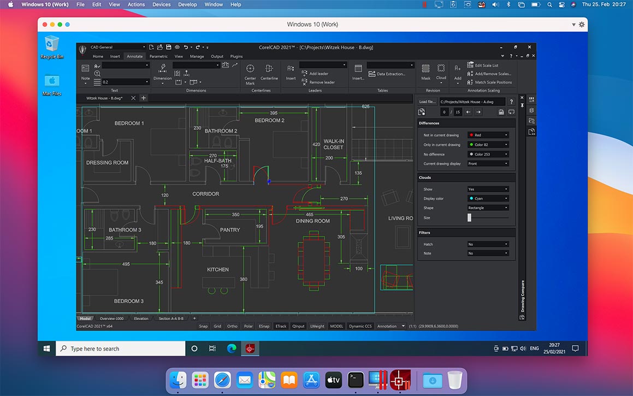This screenshot has height=396, width=633.
Task: Toggle ETrack in the status bar
Action: pos(281,326)
